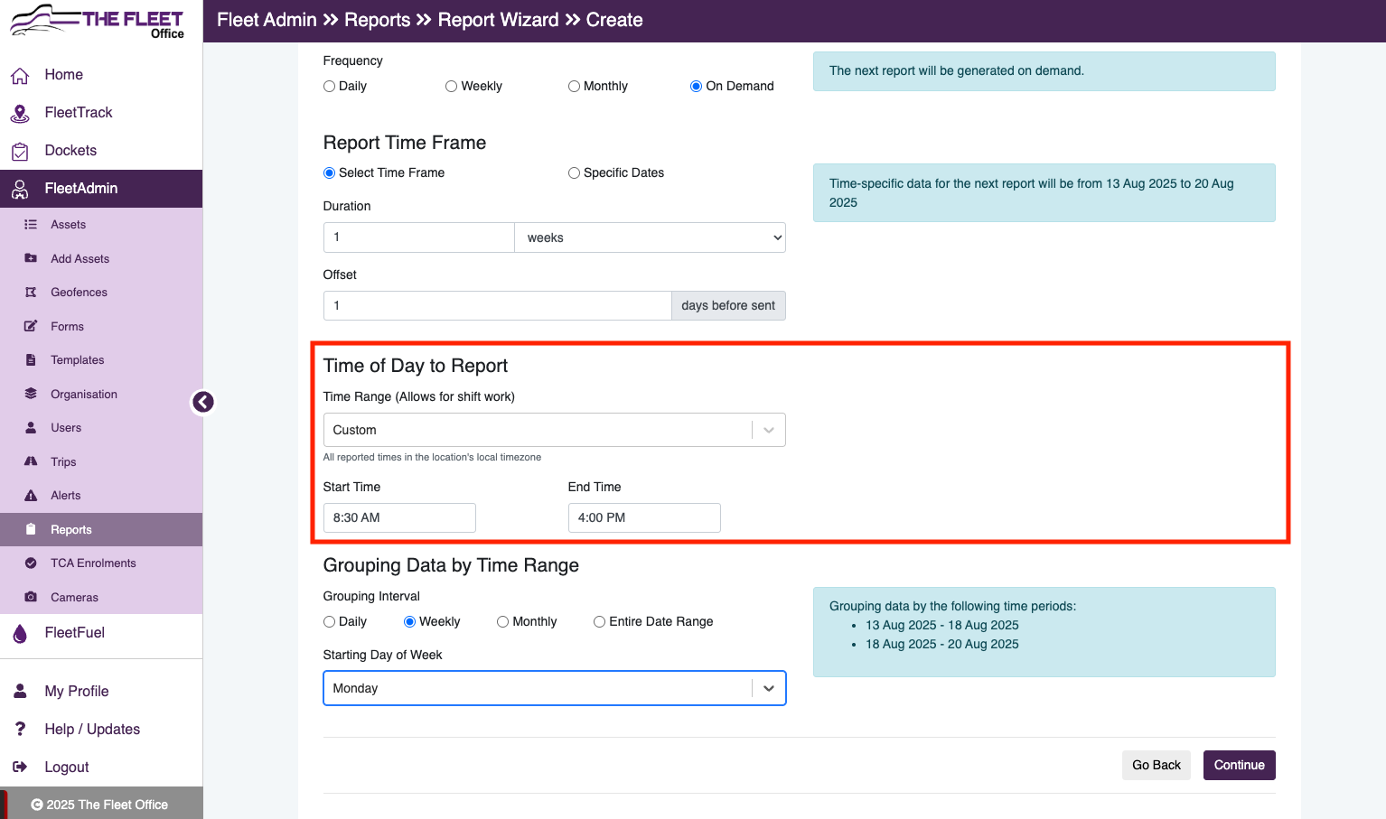This screenshot has height=819, width=1386.
Task: Click the Add Assets folder icon
Action: coord(31,258)
